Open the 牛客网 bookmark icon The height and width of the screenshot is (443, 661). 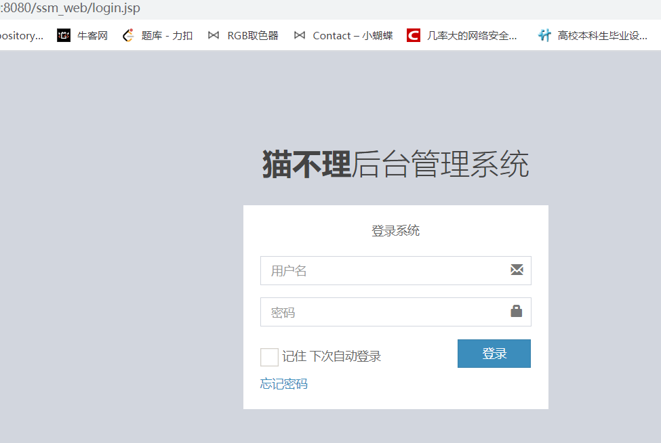point(64,35)
